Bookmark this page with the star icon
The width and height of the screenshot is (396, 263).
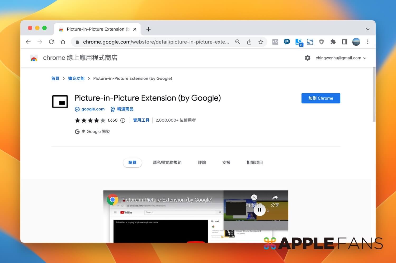click(261, 42)
